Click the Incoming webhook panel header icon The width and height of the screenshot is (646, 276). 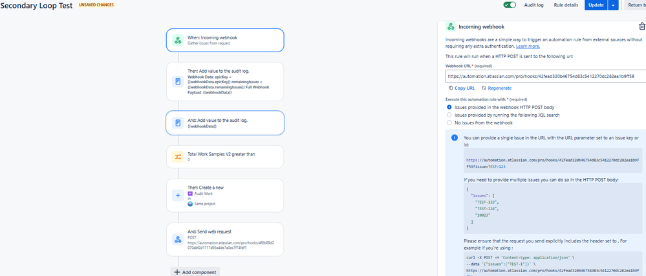pyautogui.click(x=451, y=26)
